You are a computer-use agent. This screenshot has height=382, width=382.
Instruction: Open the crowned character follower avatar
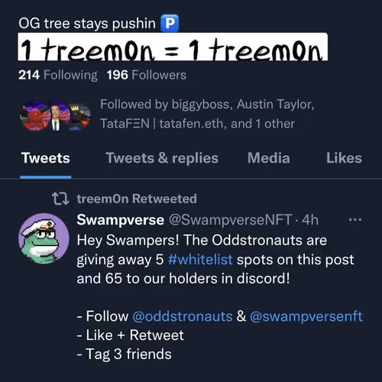point(79,117)
